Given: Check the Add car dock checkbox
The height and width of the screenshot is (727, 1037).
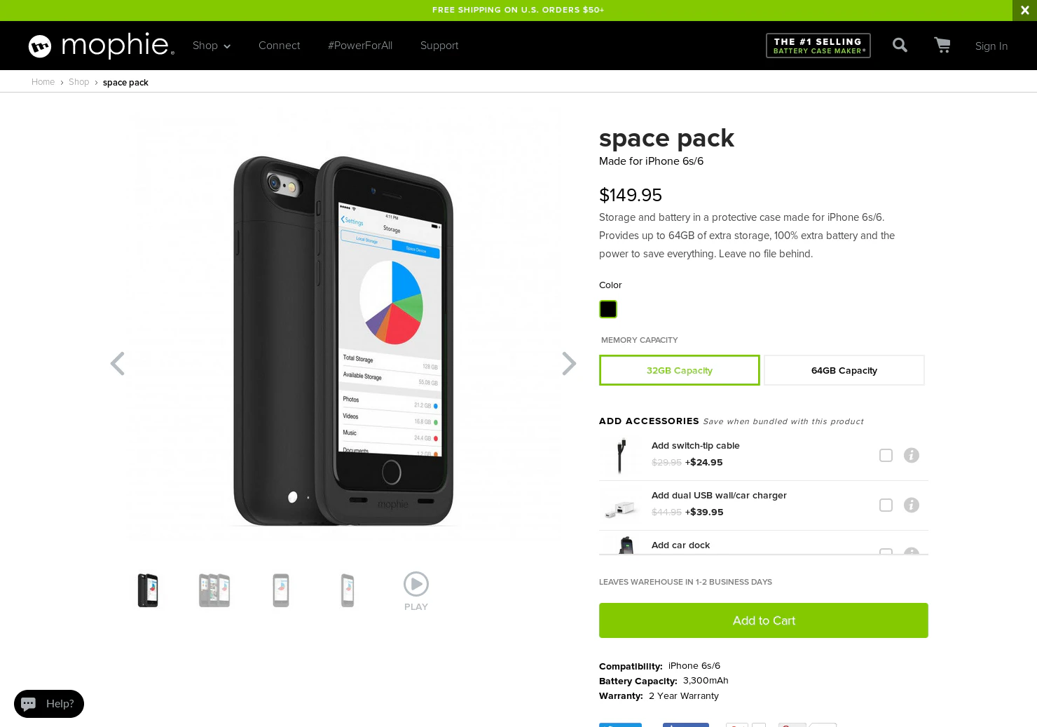Looking at the screenshot, I should [886, 554].
